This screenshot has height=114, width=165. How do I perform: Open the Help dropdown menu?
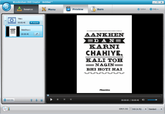coord(154,9)
